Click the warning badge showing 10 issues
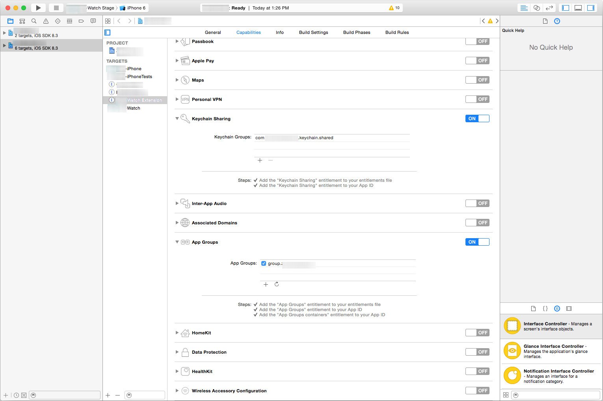The height and width of the screenshot is (401, 603). click(394, 8)
